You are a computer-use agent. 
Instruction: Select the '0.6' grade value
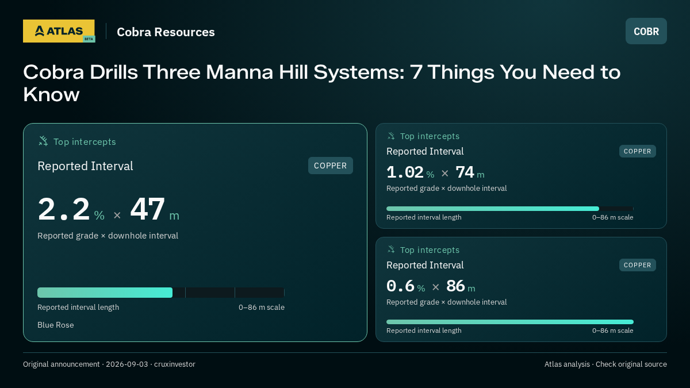[400, 286]
